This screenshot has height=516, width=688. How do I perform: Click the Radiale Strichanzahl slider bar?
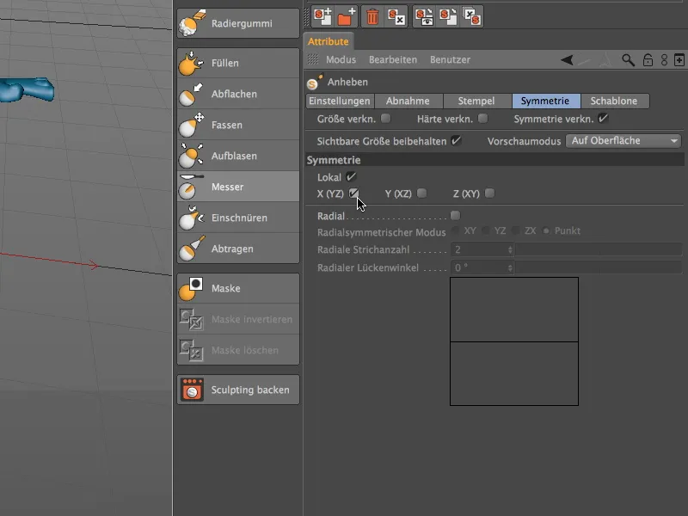[599, 249]
